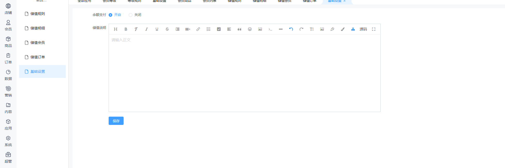Go to 应用 section in sidebar
The width and height of the screenshot is (505, 168).
8,125
